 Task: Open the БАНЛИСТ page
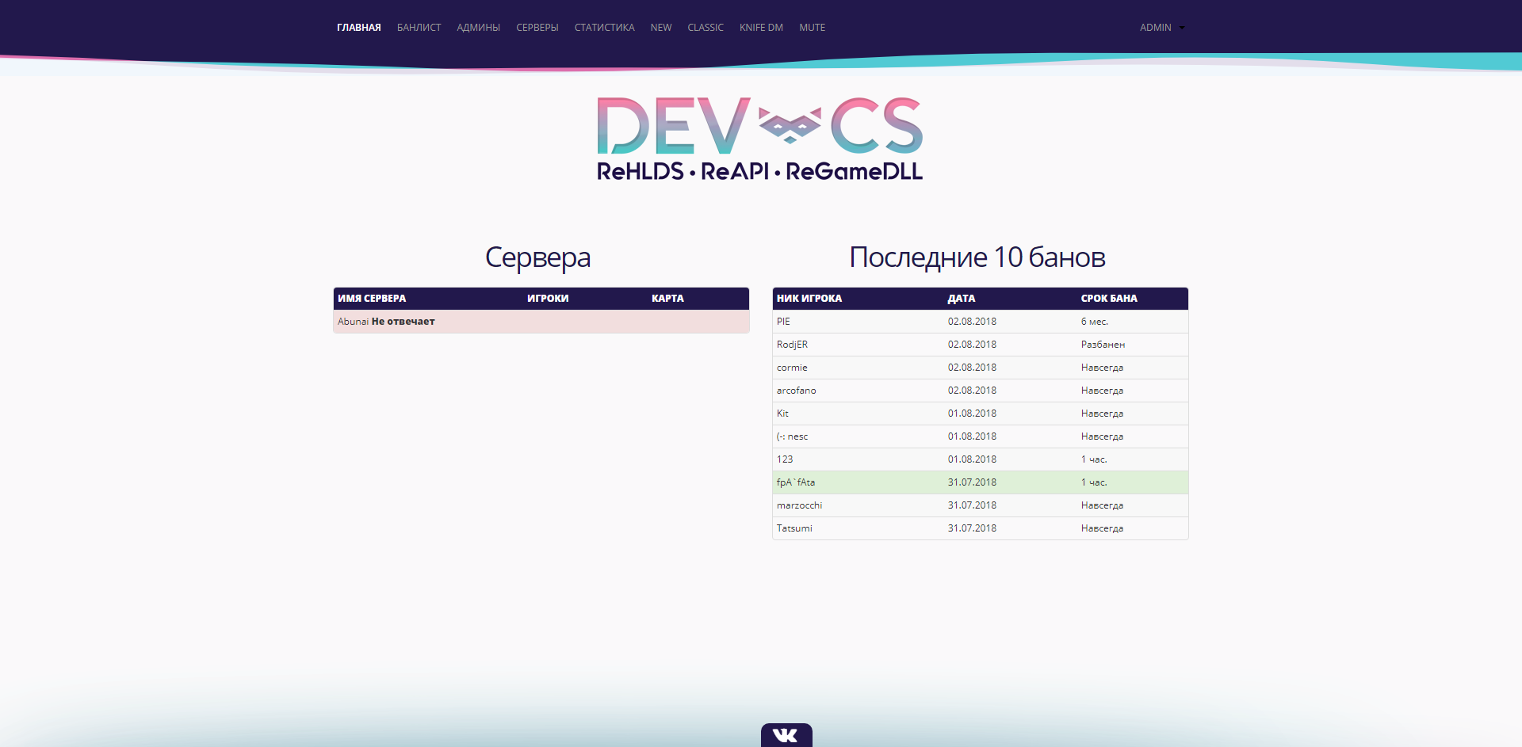[419, 28]
